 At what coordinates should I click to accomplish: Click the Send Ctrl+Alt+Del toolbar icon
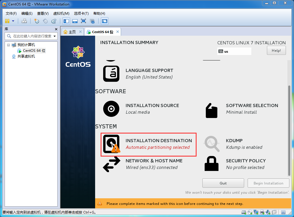[24, 21]
